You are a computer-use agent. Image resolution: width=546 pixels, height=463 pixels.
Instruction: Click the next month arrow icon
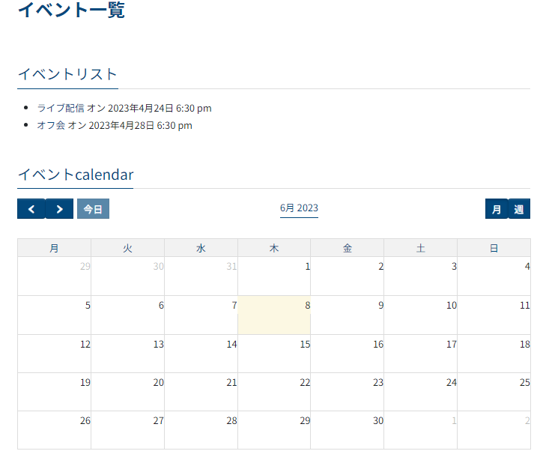[59, 209]
